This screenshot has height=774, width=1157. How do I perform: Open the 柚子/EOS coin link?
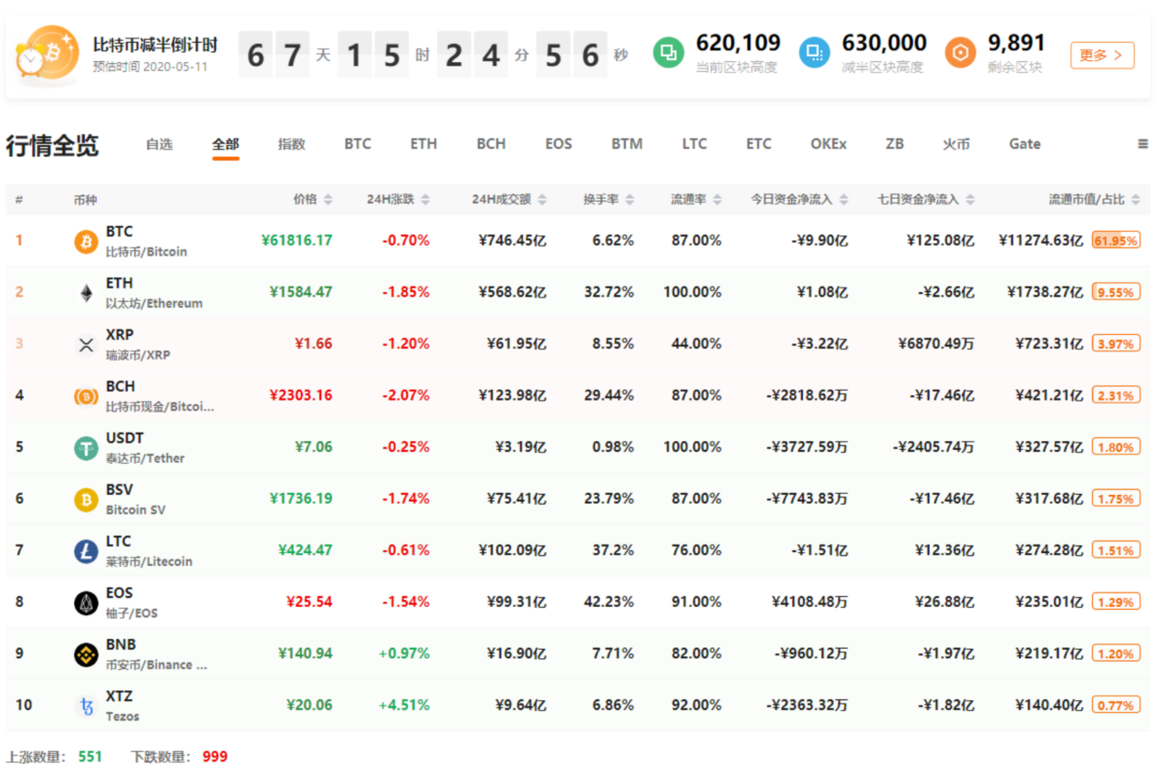131,613
